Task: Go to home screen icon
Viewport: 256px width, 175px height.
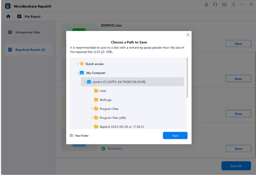Action: click(8, 16)
